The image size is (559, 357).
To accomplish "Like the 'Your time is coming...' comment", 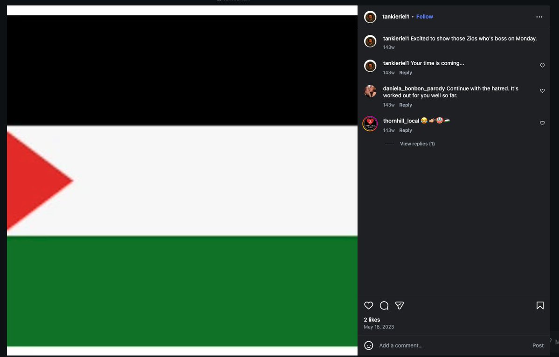I will 542,66.
